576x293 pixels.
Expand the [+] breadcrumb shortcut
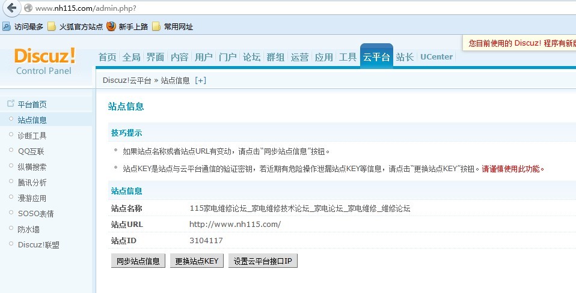pos(201,80)
